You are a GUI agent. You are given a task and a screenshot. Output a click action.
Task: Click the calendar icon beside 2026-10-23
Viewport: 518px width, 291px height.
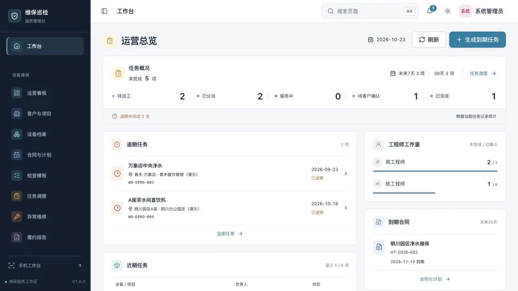371,39
